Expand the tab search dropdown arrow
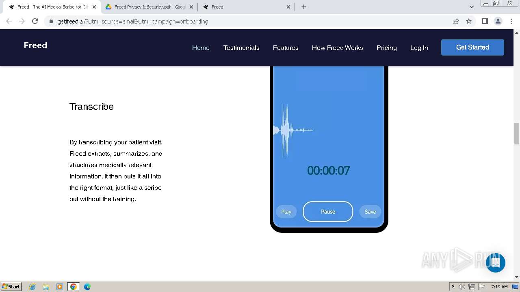This screenshot has height=292, width=520. 472,7
